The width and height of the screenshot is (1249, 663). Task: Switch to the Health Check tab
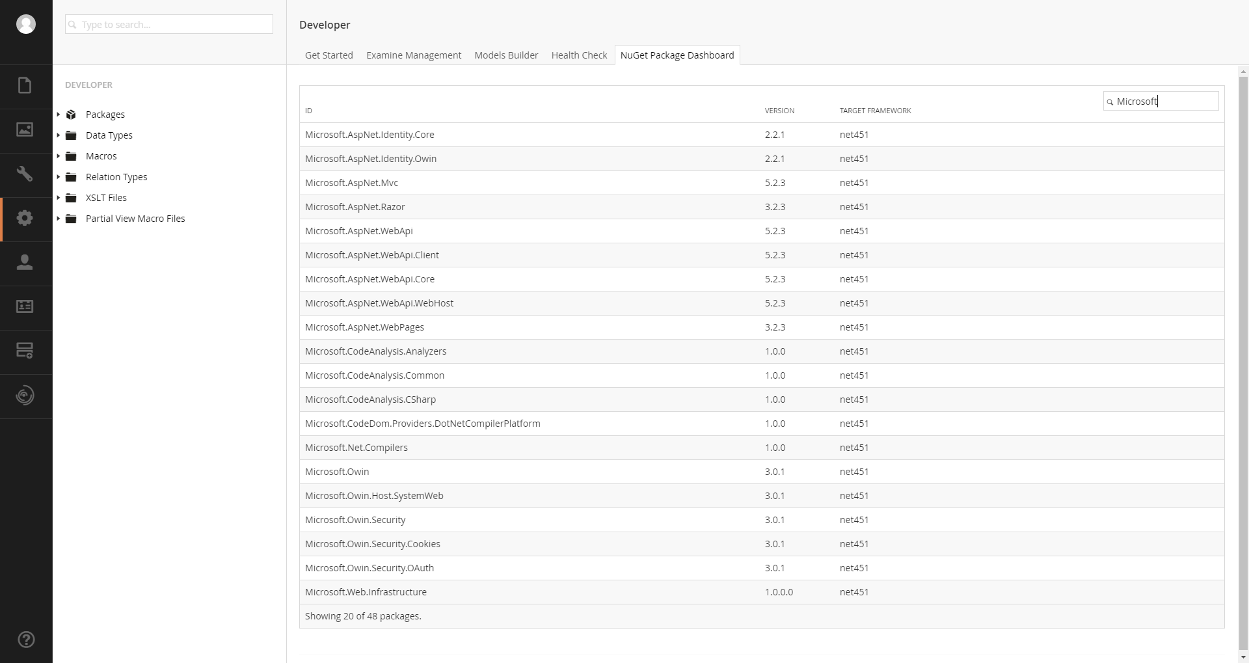coord(579,55)
